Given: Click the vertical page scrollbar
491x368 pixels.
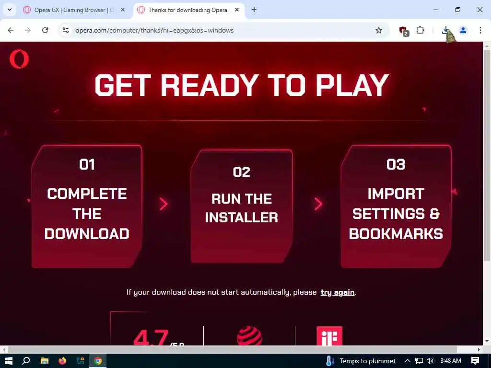Looking at the screenshot, I should click(x=487, y=155).
